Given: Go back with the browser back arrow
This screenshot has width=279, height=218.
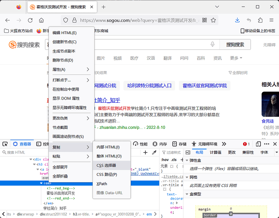Looking at the screenshot, I should pyautogui.click(x=7, y=20).
